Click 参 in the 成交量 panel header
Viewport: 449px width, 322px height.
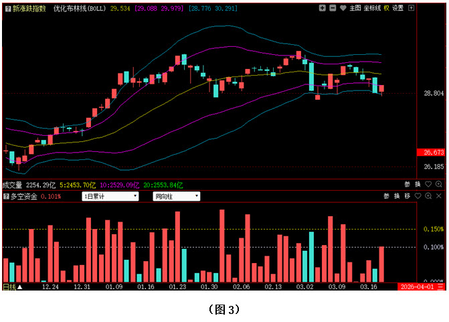408,185
